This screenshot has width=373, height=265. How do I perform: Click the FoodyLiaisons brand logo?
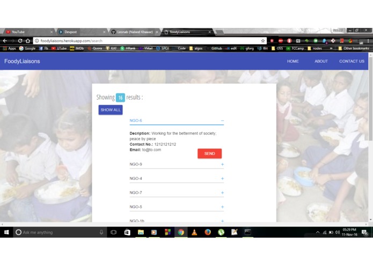click(x=22, y=61)
